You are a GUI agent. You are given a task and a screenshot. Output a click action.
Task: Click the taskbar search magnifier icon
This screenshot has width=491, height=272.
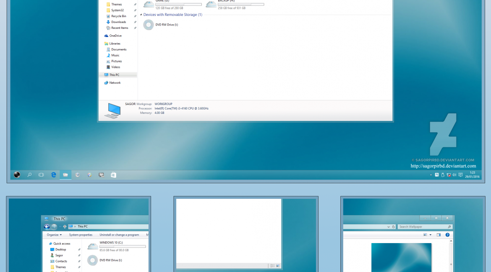29,175
